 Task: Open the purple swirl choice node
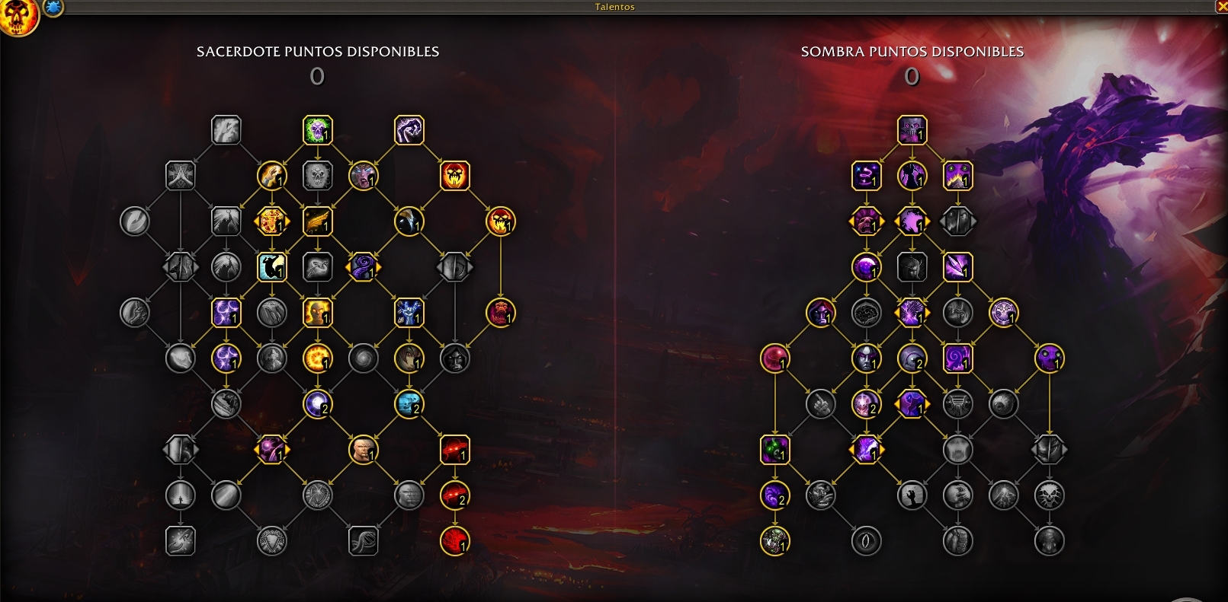(x=364, y=267)
